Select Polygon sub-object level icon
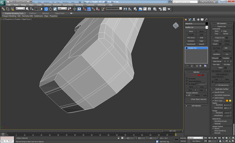The height and width of the screenshot is (143, 235). click(x=199, y=75)
